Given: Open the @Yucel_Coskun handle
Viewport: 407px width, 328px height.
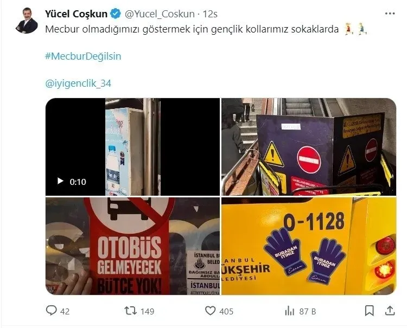Looking at the screenshot, I should click(x=160, y=14).
